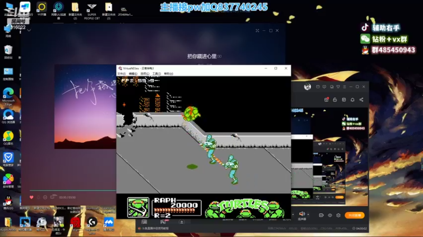Open the 文件 menu in VirtuaNES
The width and height of the screenshot is (423, 237).
[122, 74]
